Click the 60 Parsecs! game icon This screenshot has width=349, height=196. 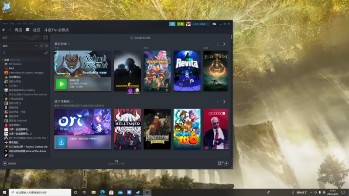pos(6,64)
